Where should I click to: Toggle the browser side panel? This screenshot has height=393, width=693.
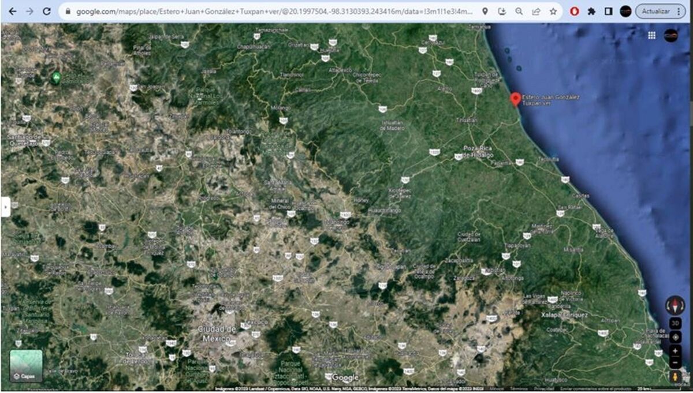[608, 11]
